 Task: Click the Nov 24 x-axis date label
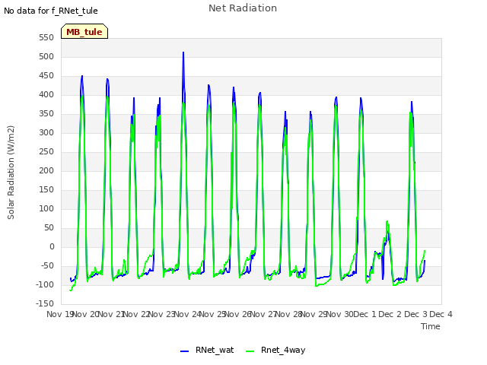tap(188, 314)
